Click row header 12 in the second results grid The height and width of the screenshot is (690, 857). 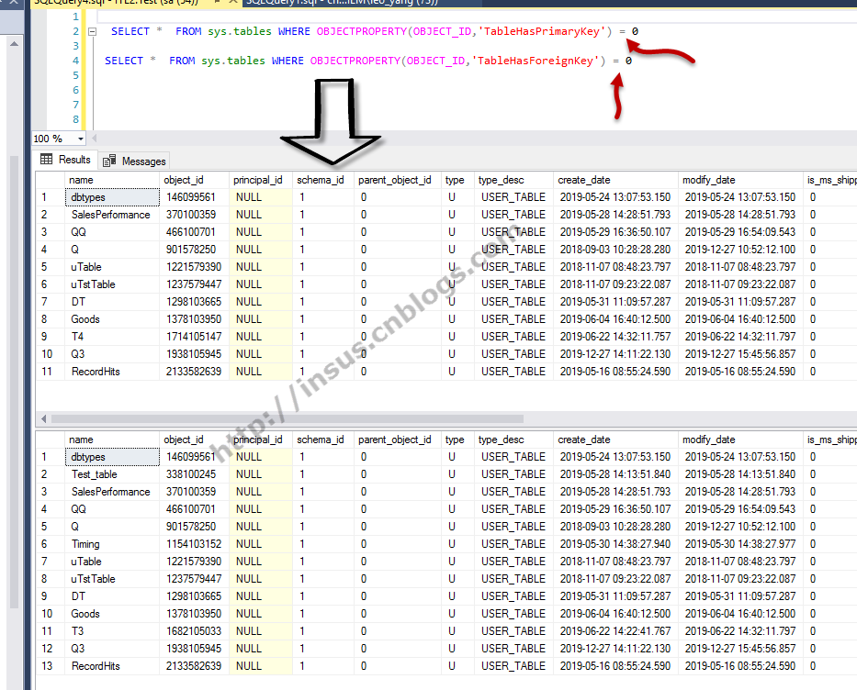point(50,649)
